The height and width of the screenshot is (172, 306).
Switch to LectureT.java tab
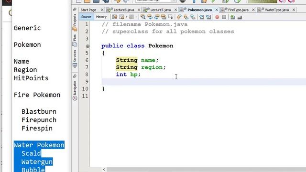coord(161,10)
